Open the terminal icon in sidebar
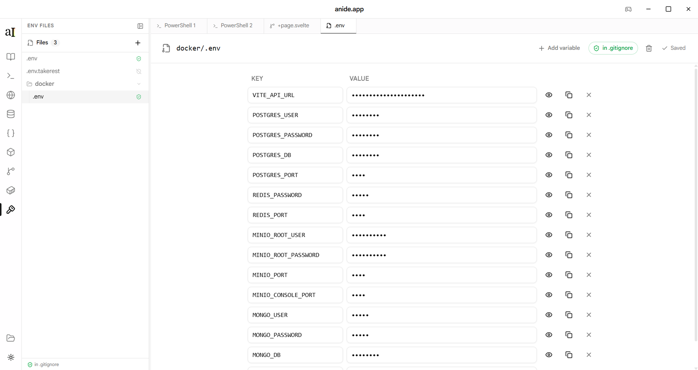Viewport: 698px width, 370px height. pos(11,76)
